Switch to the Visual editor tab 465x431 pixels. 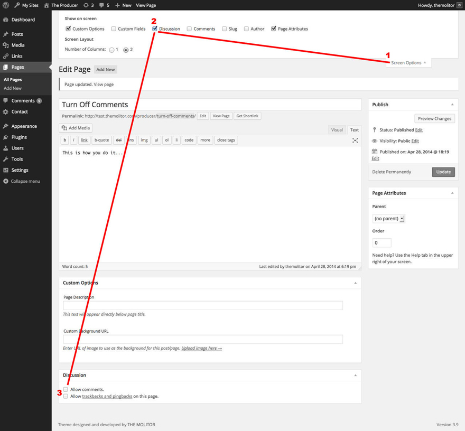pos(337,130)
